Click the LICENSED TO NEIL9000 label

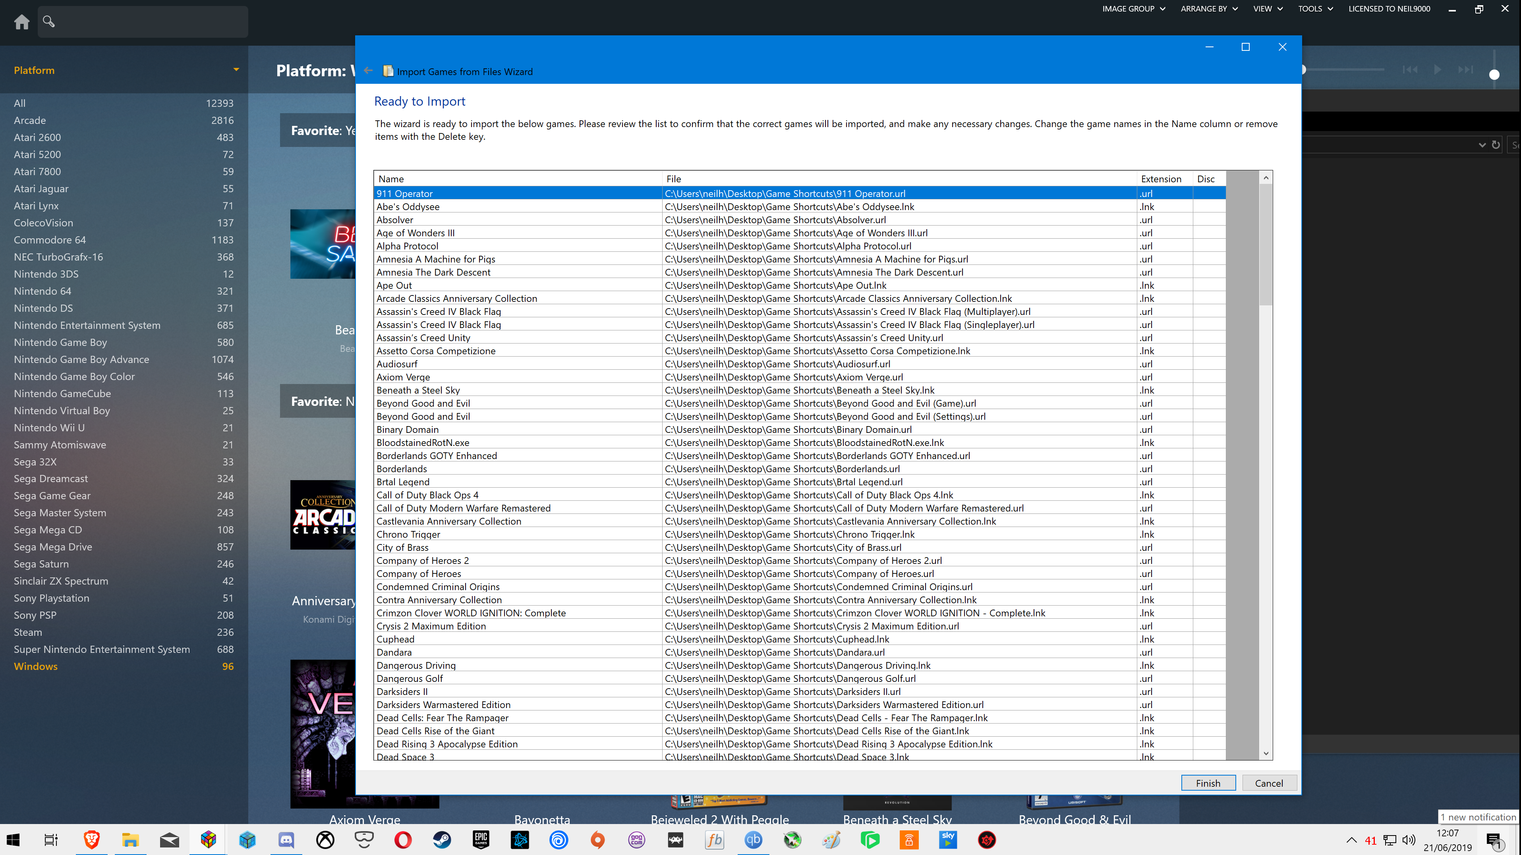click(x=1389, y=9)
